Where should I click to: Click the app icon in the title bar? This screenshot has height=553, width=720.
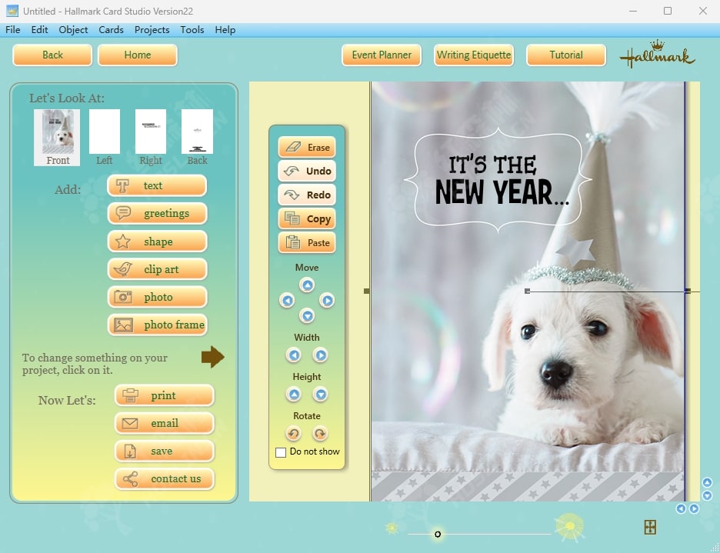pyautogui.click(x=12, y=11)
